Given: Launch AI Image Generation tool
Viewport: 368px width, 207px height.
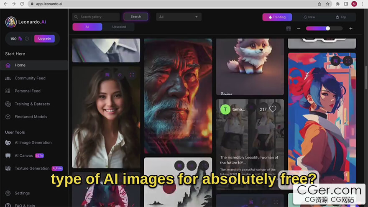Looking at the screenshot, I should [x=33, y=143].
